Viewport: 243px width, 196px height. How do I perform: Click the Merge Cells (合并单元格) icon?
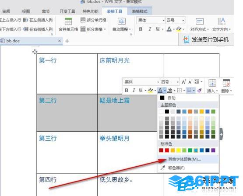pos(68,21)
